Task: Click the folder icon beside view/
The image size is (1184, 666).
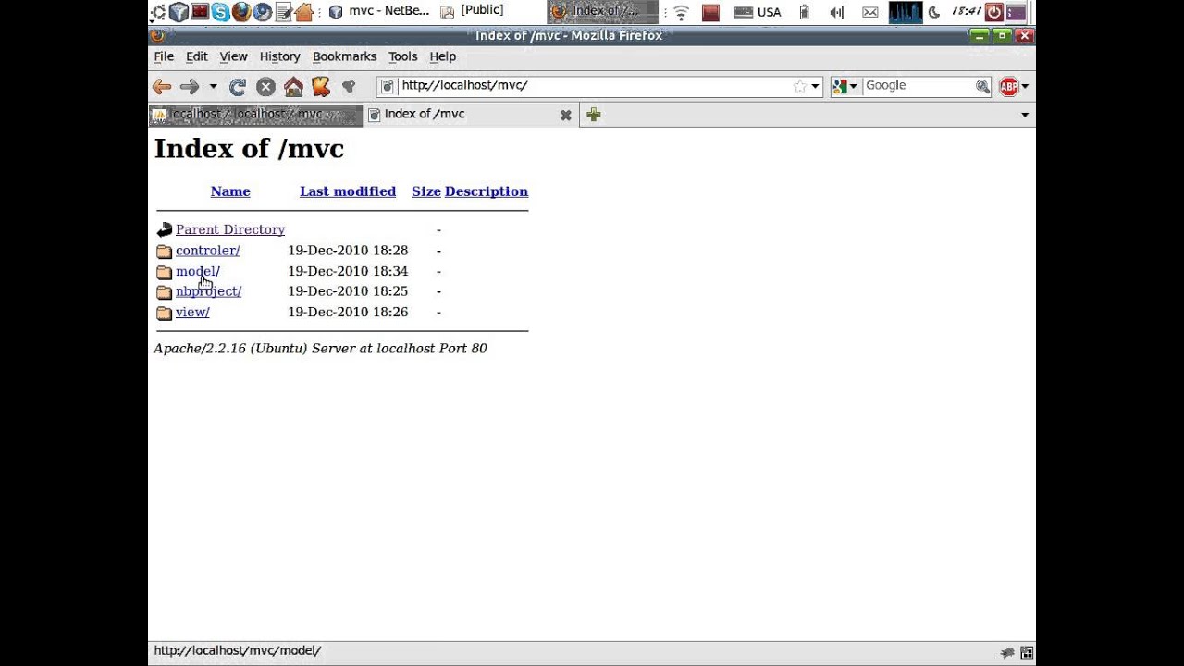Action: 165,313
